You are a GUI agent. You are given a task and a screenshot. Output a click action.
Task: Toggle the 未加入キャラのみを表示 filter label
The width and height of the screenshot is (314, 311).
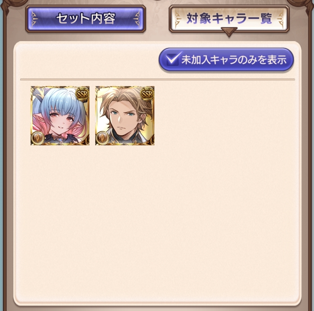[x=234, y=60]
